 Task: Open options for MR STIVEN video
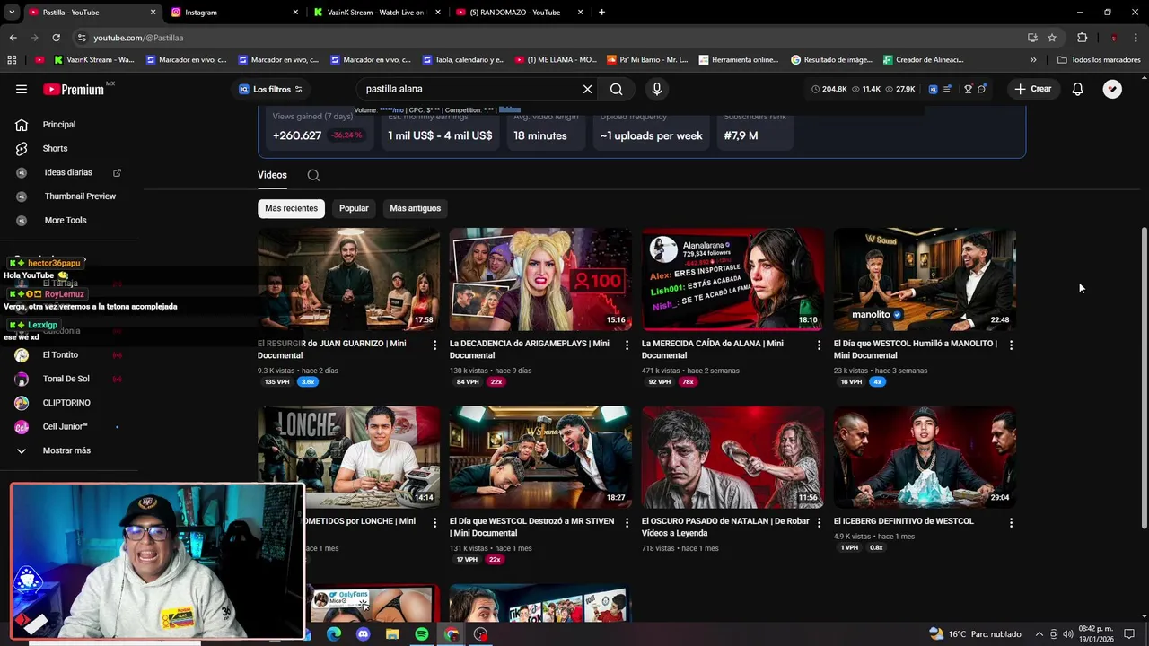click(627, 522)
